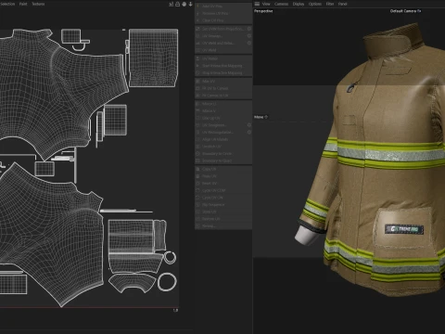Choose Cycle UV CW
445x334 pixels.
(x=223, y=198)
